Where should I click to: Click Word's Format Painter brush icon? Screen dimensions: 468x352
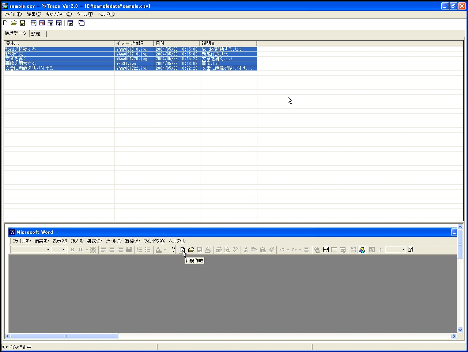click(271, 250)
